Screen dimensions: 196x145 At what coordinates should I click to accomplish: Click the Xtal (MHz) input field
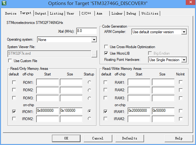click(x=86, y=31)
